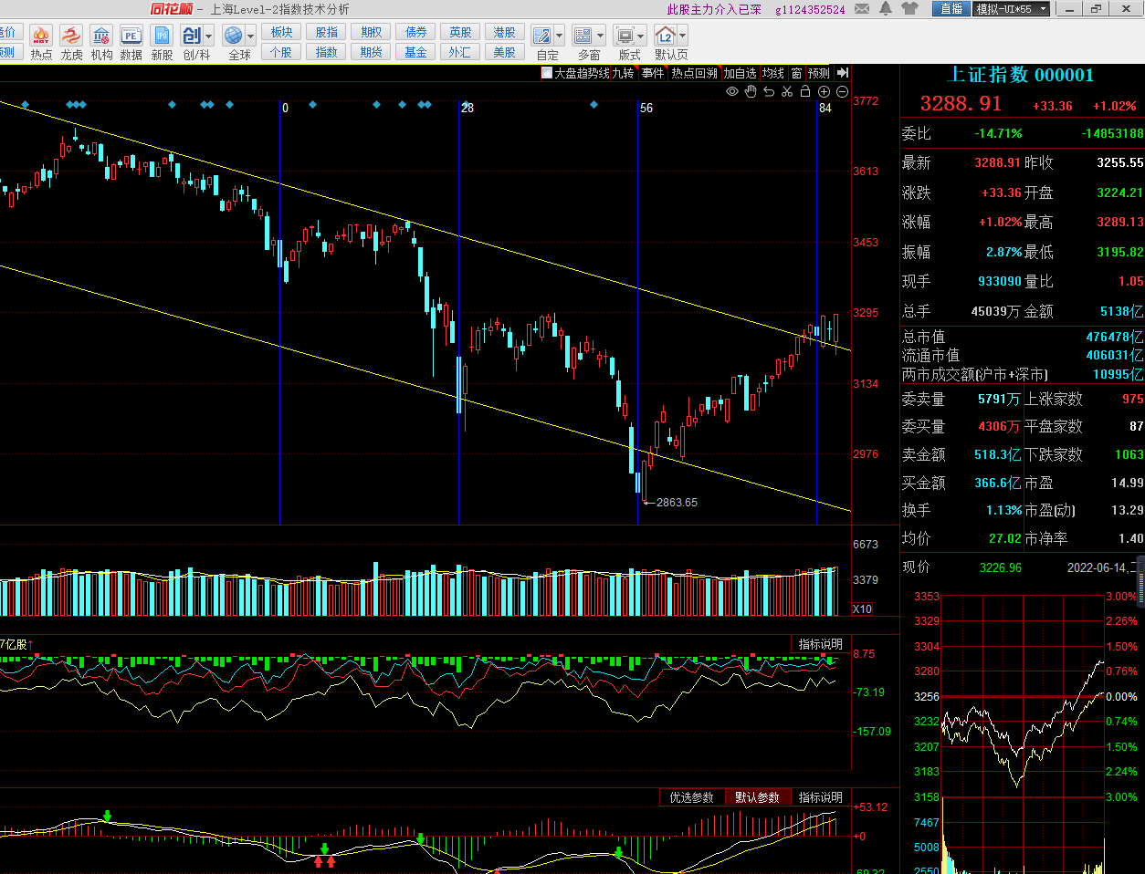Toggle the 九转 indicator button
Viewport: 1145px width, 874px height.
coord(623,73)
